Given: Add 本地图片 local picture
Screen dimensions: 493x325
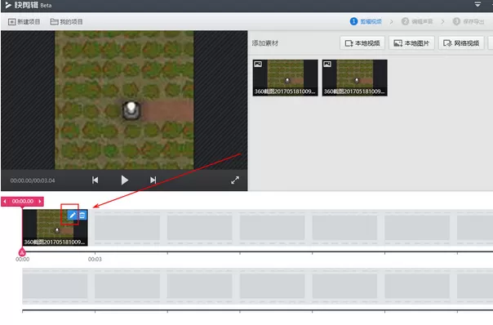Looking at the screenshot, I should pyautogui.click(x=411, y=43).
